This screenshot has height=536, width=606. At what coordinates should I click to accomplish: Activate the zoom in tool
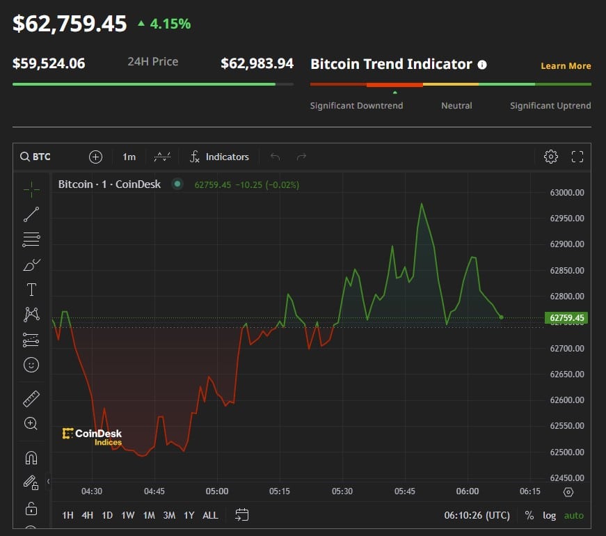tap(31, 423)
